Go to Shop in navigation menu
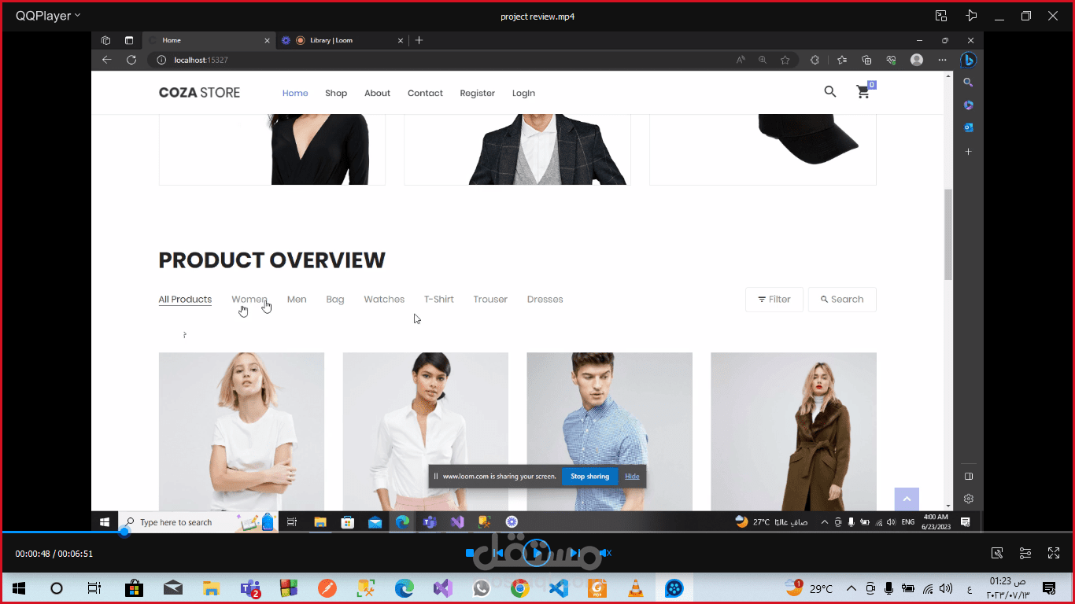Viewport: 1075px width, 604px height. pos(336,93)
